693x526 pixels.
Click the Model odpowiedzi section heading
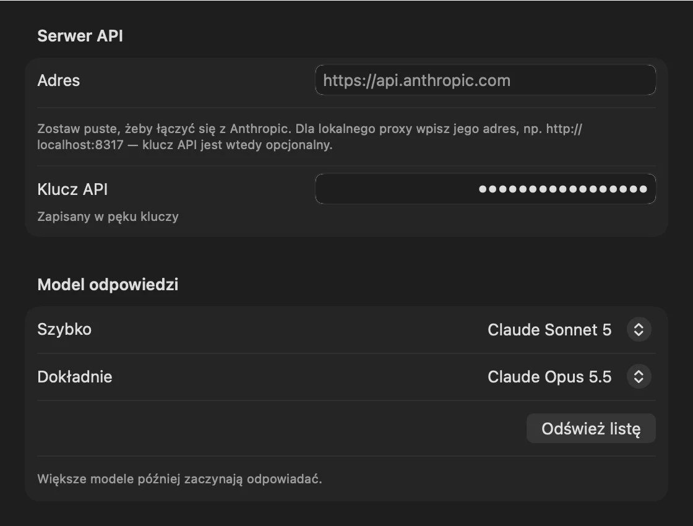pos(108,285)
